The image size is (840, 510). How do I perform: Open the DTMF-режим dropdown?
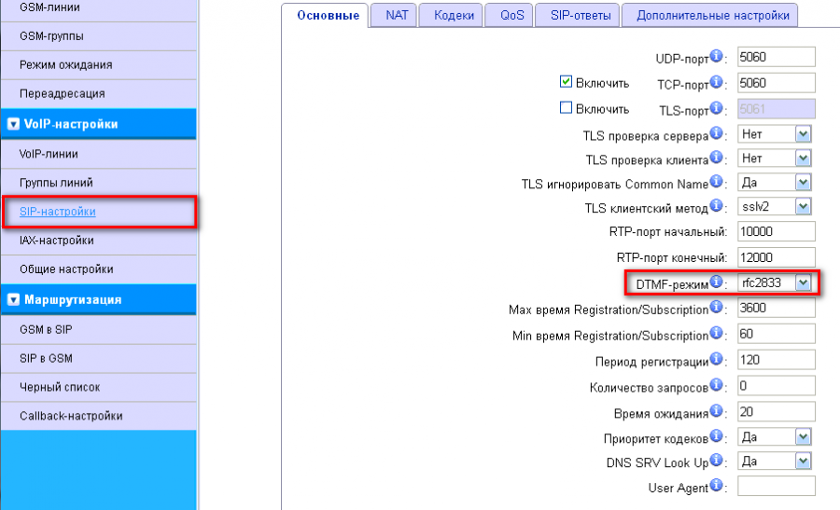coord(802,283)
